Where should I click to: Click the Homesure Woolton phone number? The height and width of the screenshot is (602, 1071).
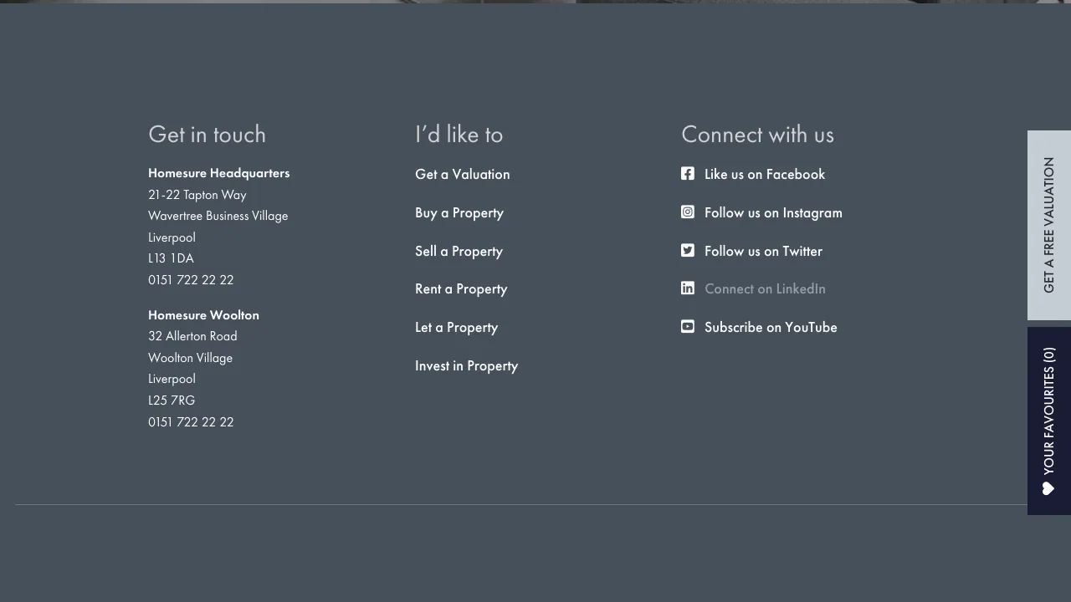coord(191,421)
